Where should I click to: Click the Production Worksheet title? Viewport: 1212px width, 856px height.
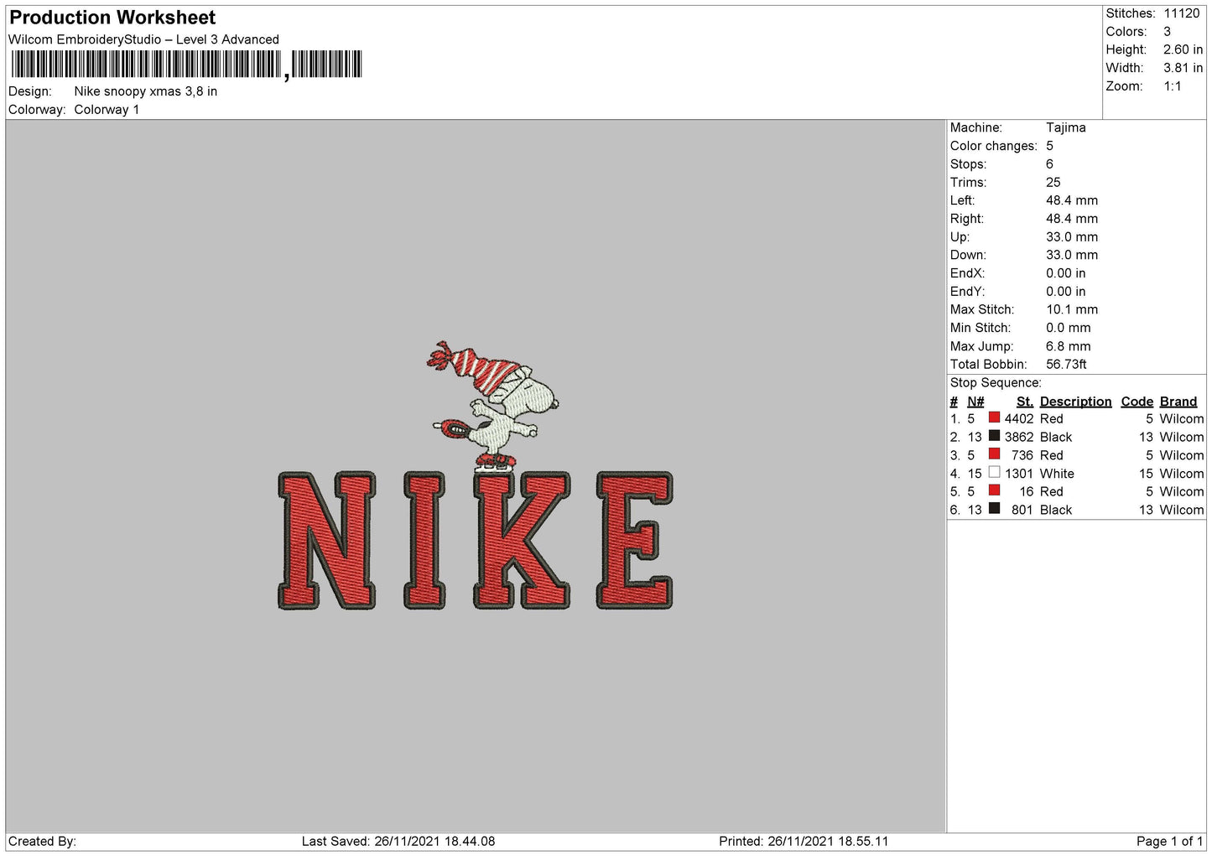pos(112,18)
